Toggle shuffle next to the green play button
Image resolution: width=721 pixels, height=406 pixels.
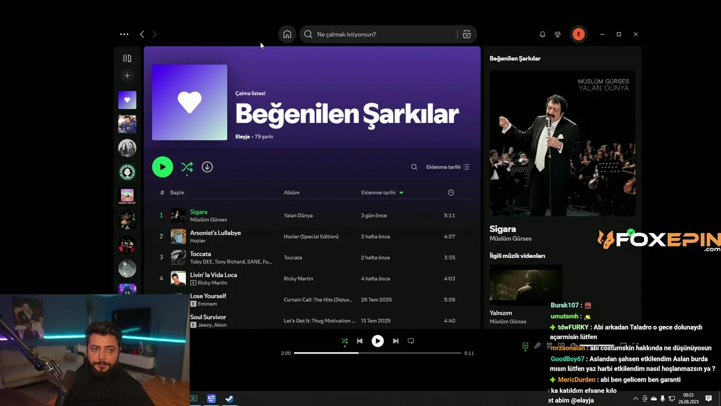click(187, 167)
